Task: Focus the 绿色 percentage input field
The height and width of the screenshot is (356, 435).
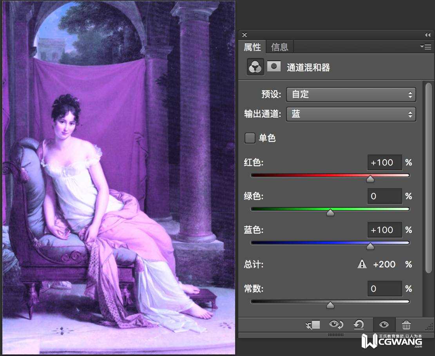Action: (384, 196)
